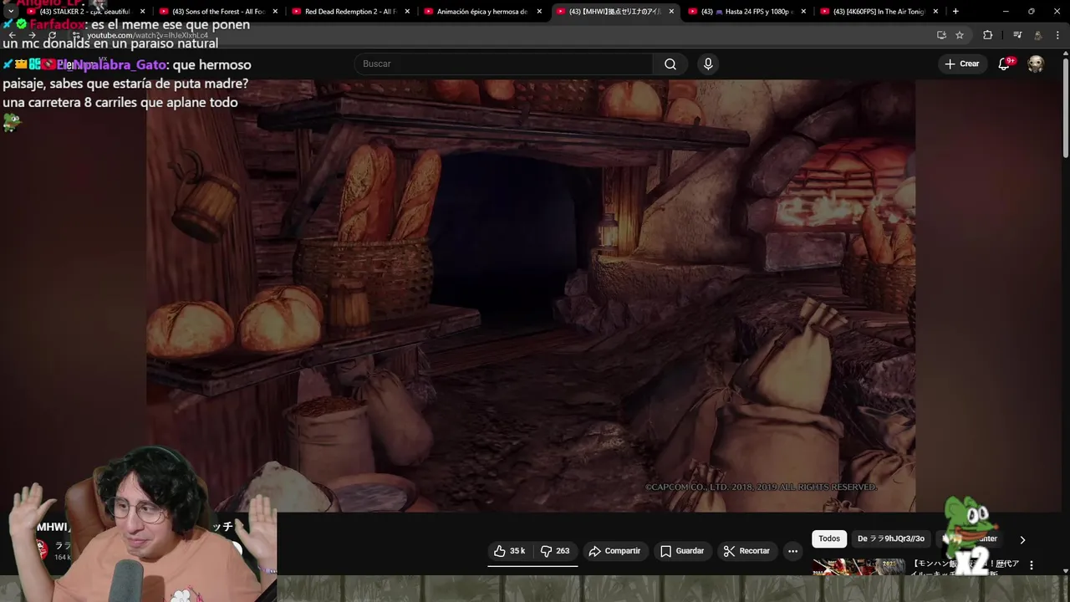Switch to the STALKER 2 tab
This screenshot has height=602, width=1070.
pyautogui.click(x=84, y=12)
